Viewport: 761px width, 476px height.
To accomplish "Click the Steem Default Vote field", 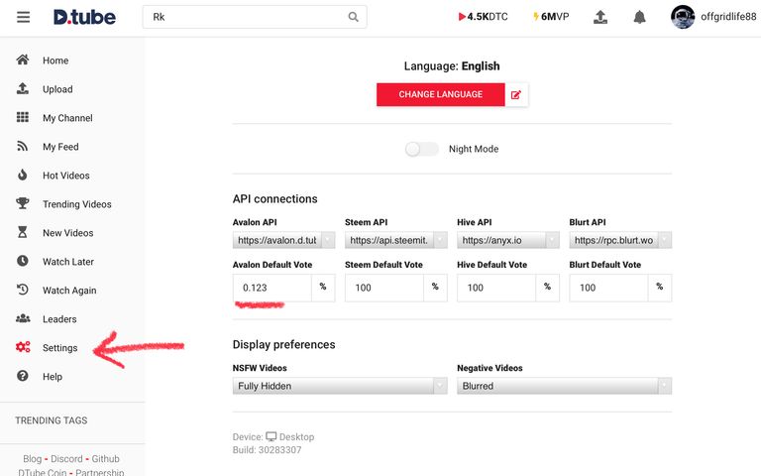I will 383,288.
